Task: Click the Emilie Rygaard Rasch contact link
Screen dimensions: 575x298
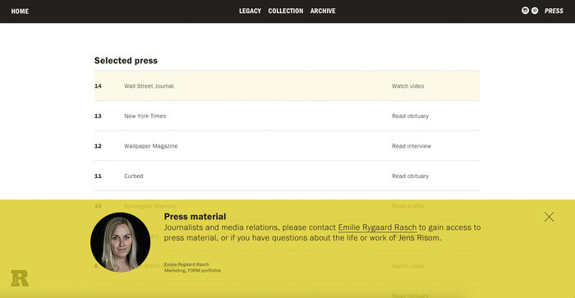Action: click(x=377, y=227)
